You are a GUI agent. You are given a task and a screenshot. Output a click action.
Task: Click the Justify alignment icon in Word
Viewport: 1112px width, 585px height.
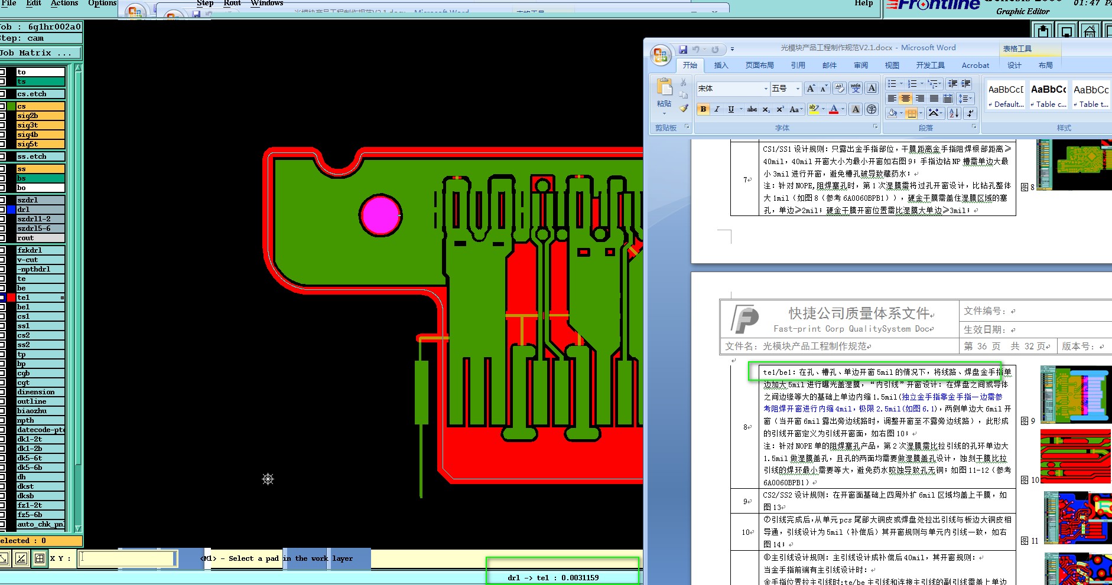pos(934,99)
